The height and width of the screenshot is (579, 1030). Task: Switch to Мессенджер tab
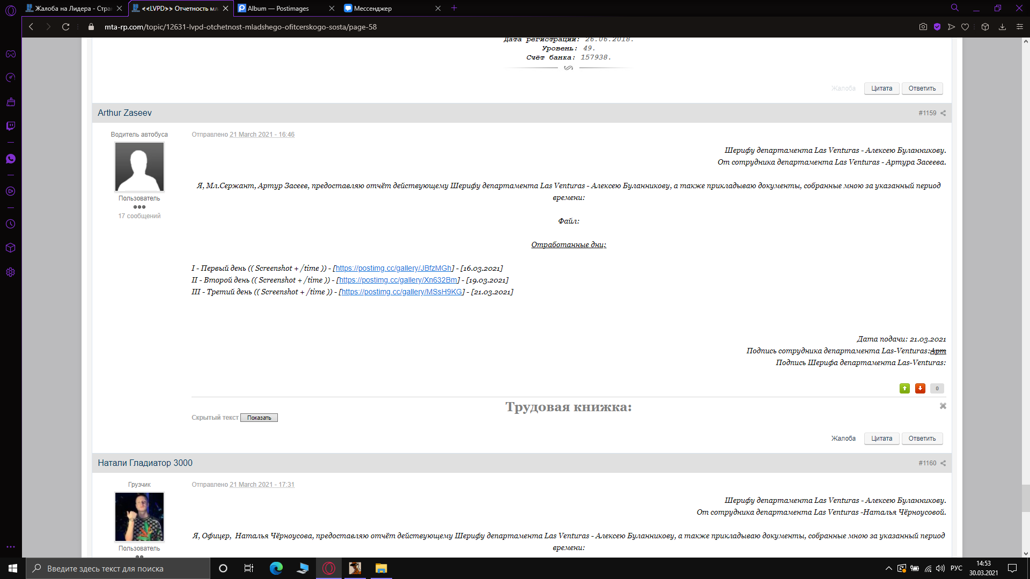pyautogui.click(x=372, y=9)
